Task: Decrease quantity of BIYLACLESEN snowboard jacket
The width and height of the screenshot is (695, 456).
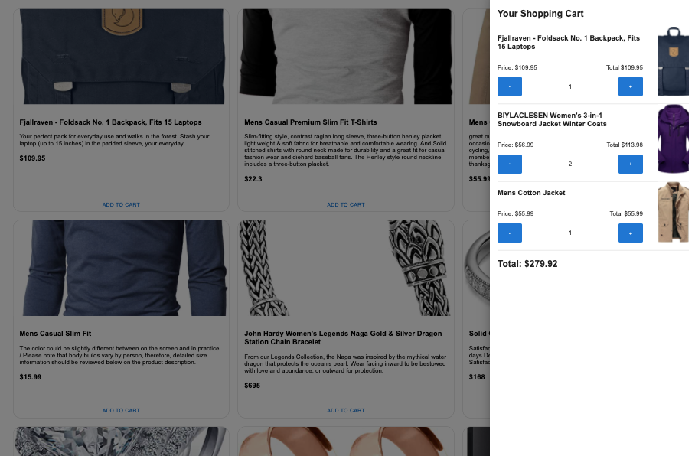Action: point(509,164)
